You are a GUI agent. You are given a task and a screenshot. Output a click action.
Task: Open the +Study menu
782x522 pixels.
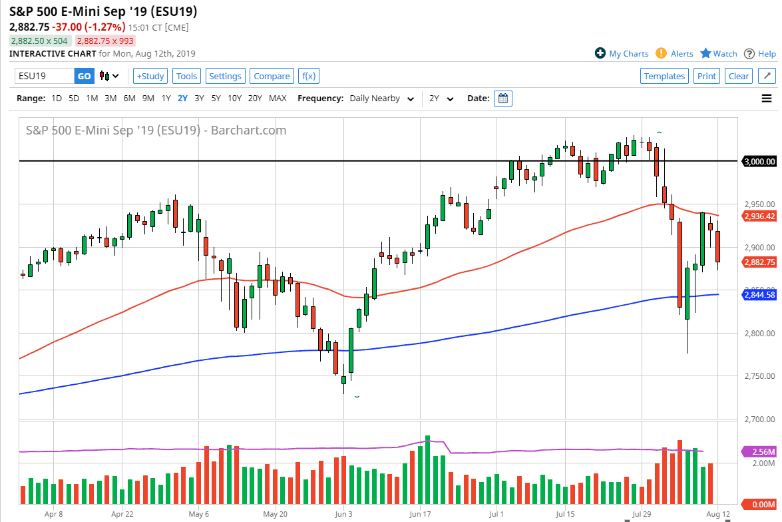point(150,76)
